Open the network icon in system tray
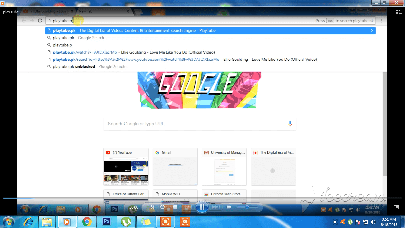 (365, 222)
